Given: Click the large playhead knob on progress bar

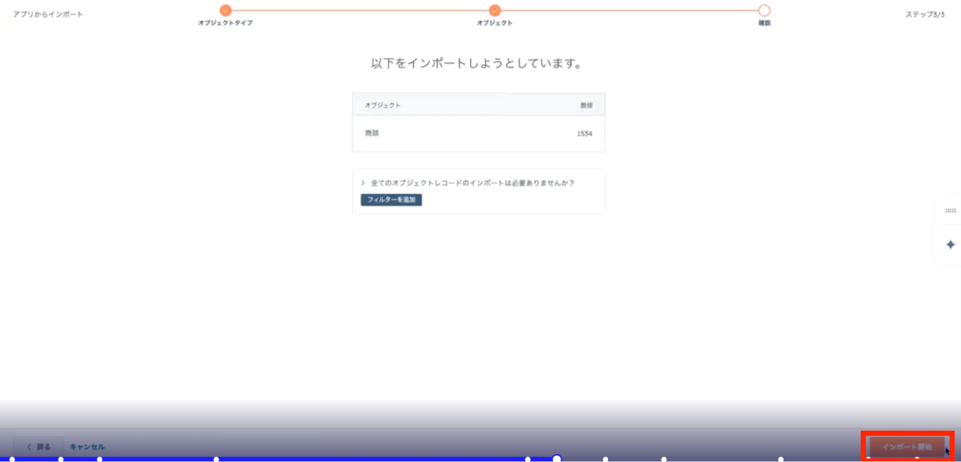Looking at the screenshot, I should click(557, 459).
